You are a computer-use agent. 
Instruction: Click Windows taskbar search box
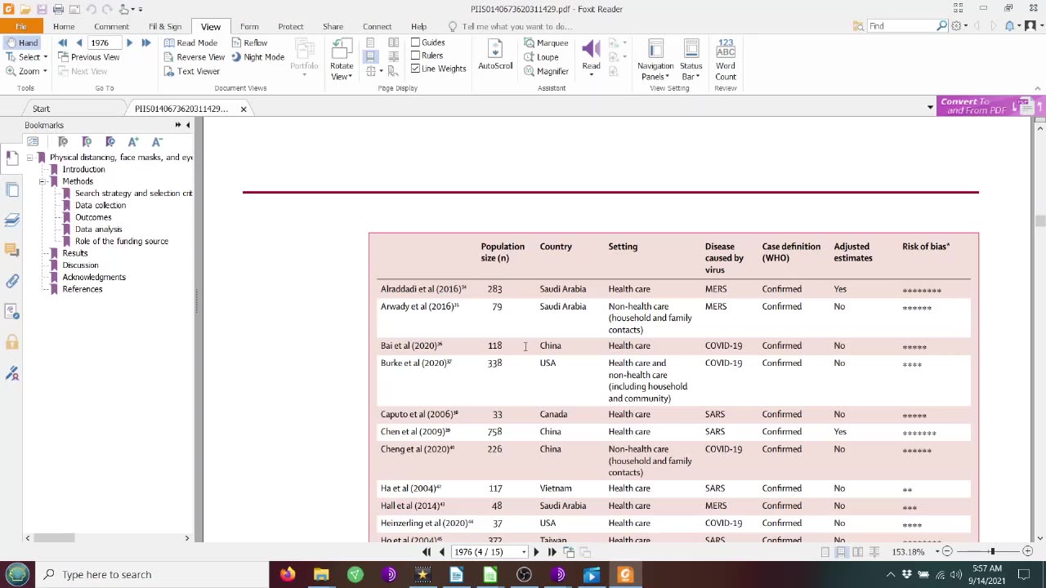(152, 574)
